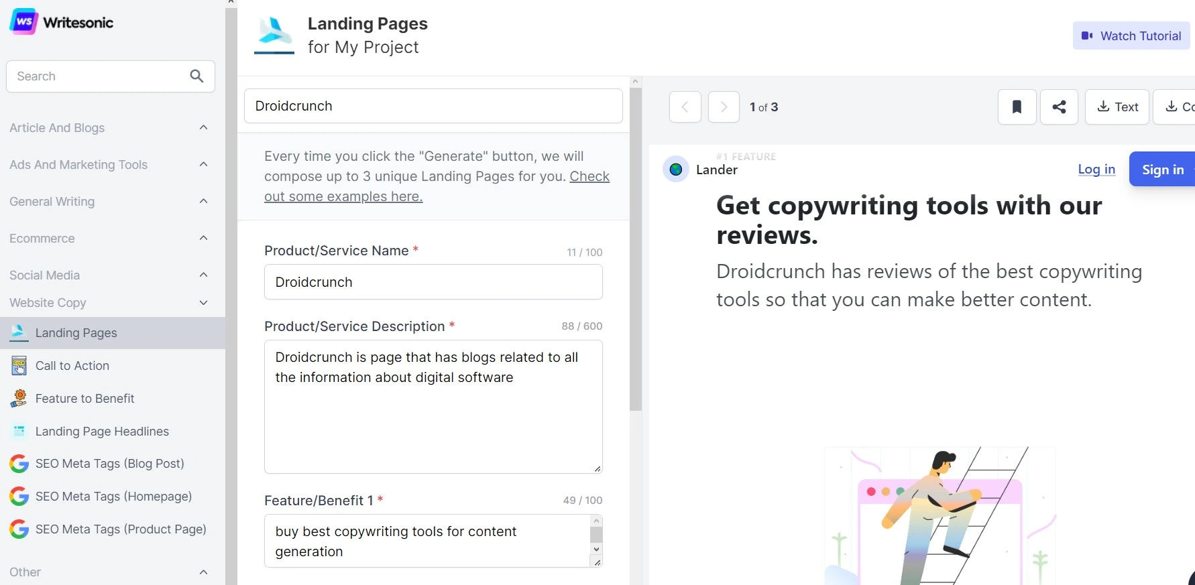
Task: Collapse Article And Blogs section
Action: pos(203,127)
